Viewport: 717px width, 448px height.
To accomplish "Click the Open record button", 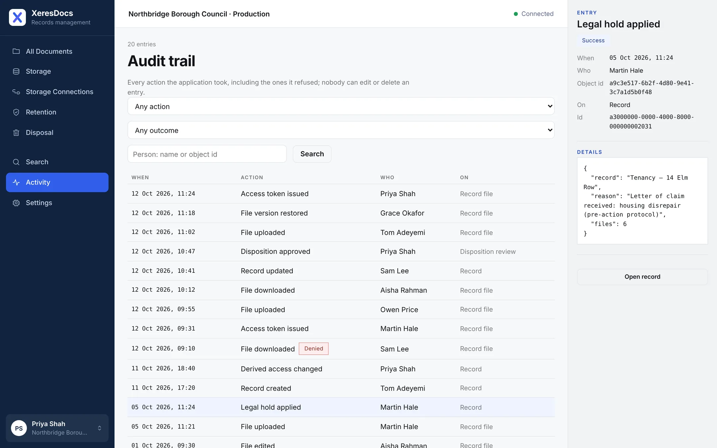I will point(642,277).
